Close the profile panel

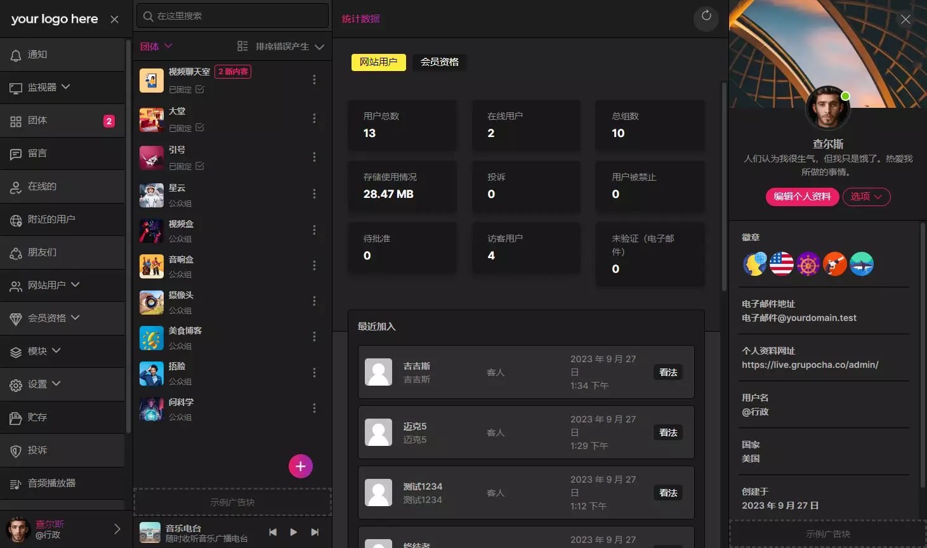pyautogui.click(x=905, y=20)
